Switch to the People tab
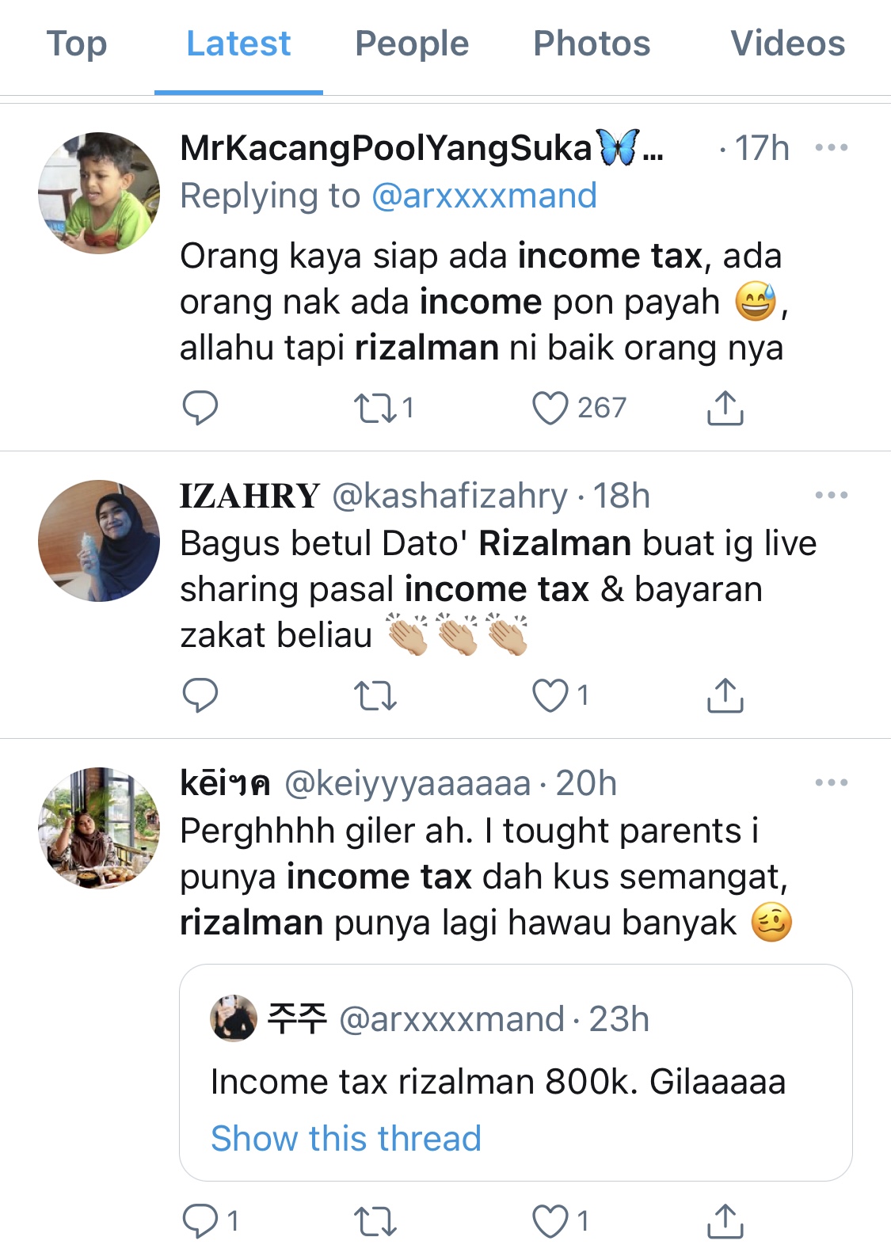 (412, 44)
